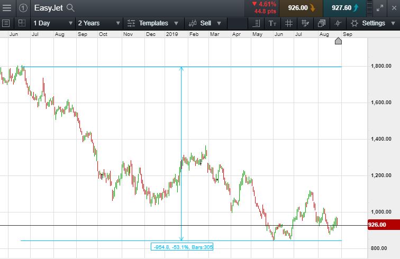Click the candlestick chart type icon
Viewport: 400px width, 259px height.
coord(193,23)
